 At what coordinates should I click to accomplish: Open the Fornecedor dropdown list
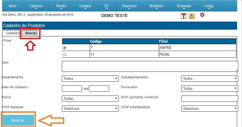[x=209, y=89]
